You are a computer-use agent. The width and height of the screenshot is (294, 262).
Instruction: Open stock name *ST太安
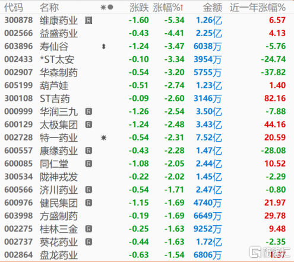tap(57, 59)
